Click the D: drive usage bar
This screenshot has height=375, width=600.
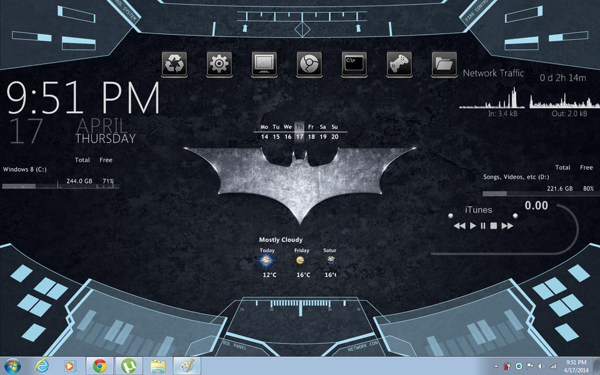tap(541, 194)
